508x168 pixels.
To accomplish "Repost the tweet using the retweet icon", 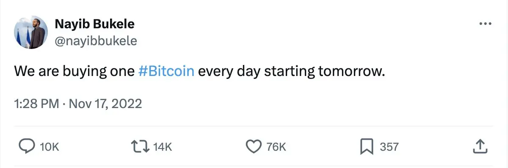I will (141, 146).
